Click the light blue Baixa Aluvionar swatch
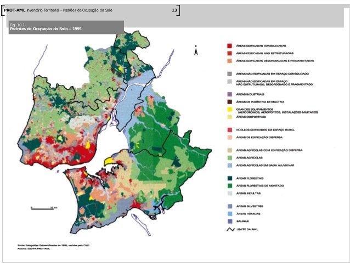This screenshot has height=267, width=350. [x=229, y=165]
